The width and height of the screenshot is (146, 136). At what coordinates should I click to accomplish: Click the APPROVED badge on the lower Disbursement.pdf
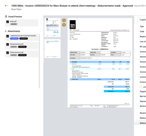(22, 55)
